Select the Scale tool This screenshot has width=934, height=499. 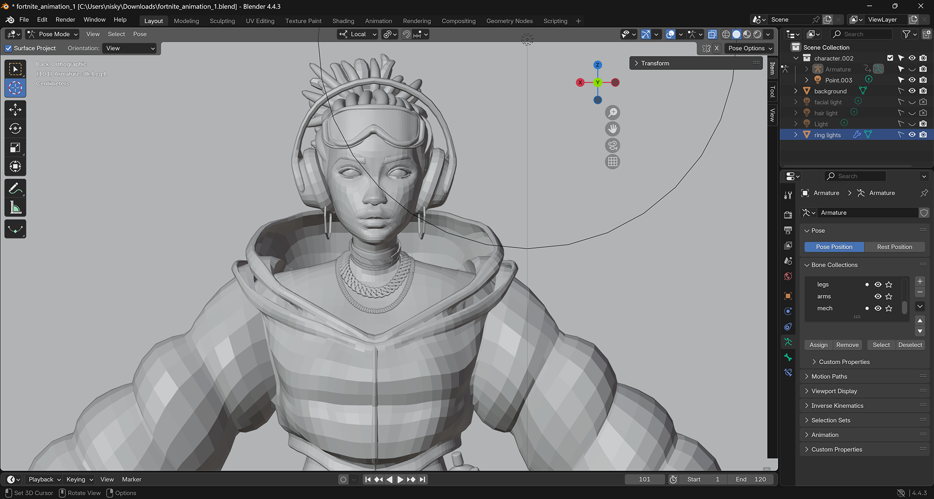15,147
